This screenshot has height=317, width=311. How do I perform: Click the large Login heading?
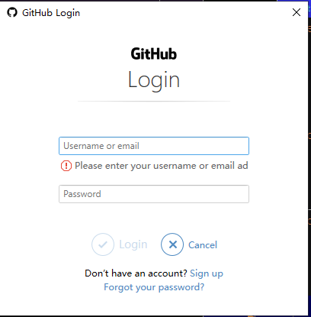(154, 80)
